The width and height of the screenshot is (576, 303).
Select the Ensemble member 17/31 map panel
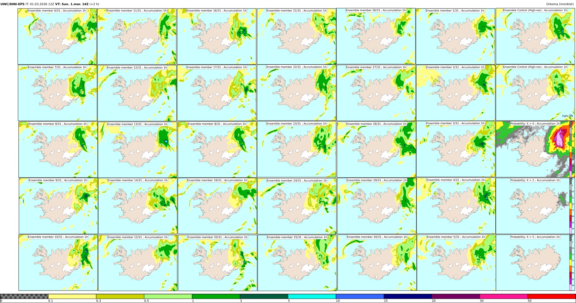tap(217, 93)
